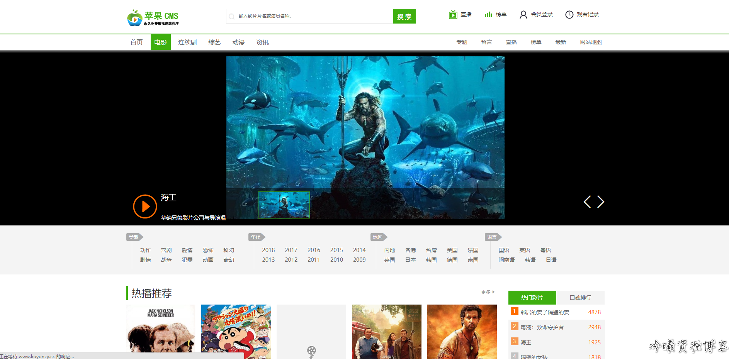Select the Aquaman banner thumbnail
The image size is (729, 359).
284,205
